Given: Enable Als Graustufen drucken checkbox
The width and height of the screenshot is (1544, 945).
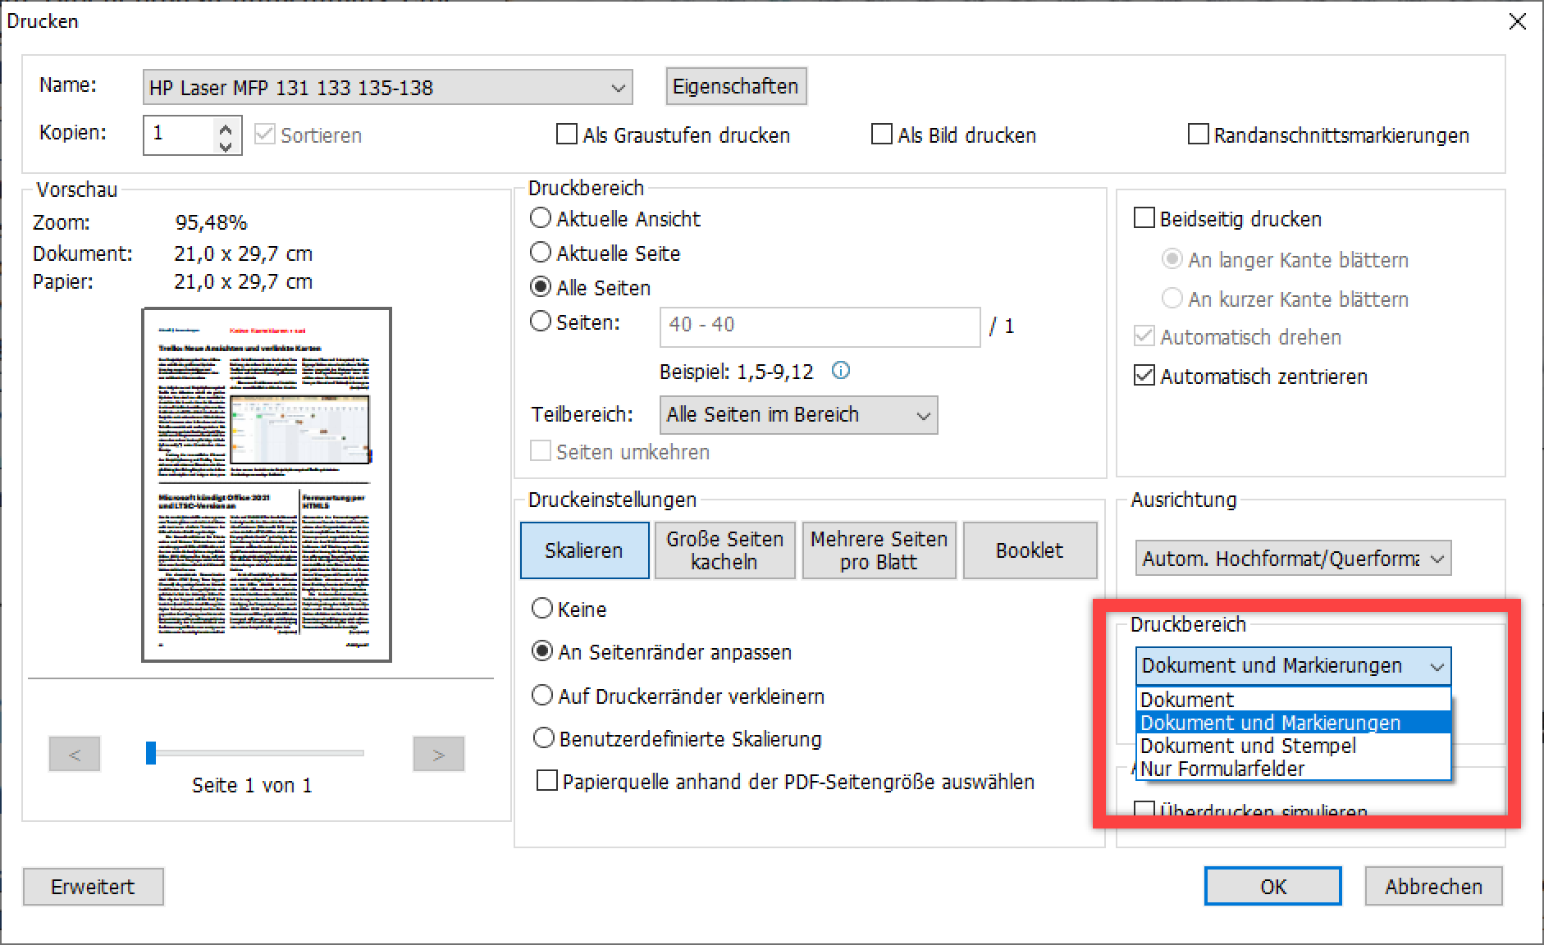Looking at the screenshot, I should (x=567, y=135).
